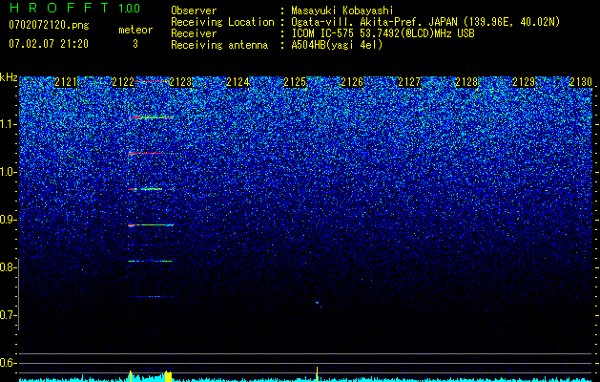The width and height of the screenshot is (600, 382).
Task: Select the Ogata-vill. Akita-Pref. JAPAN location text
Action: tap(425, 22)
